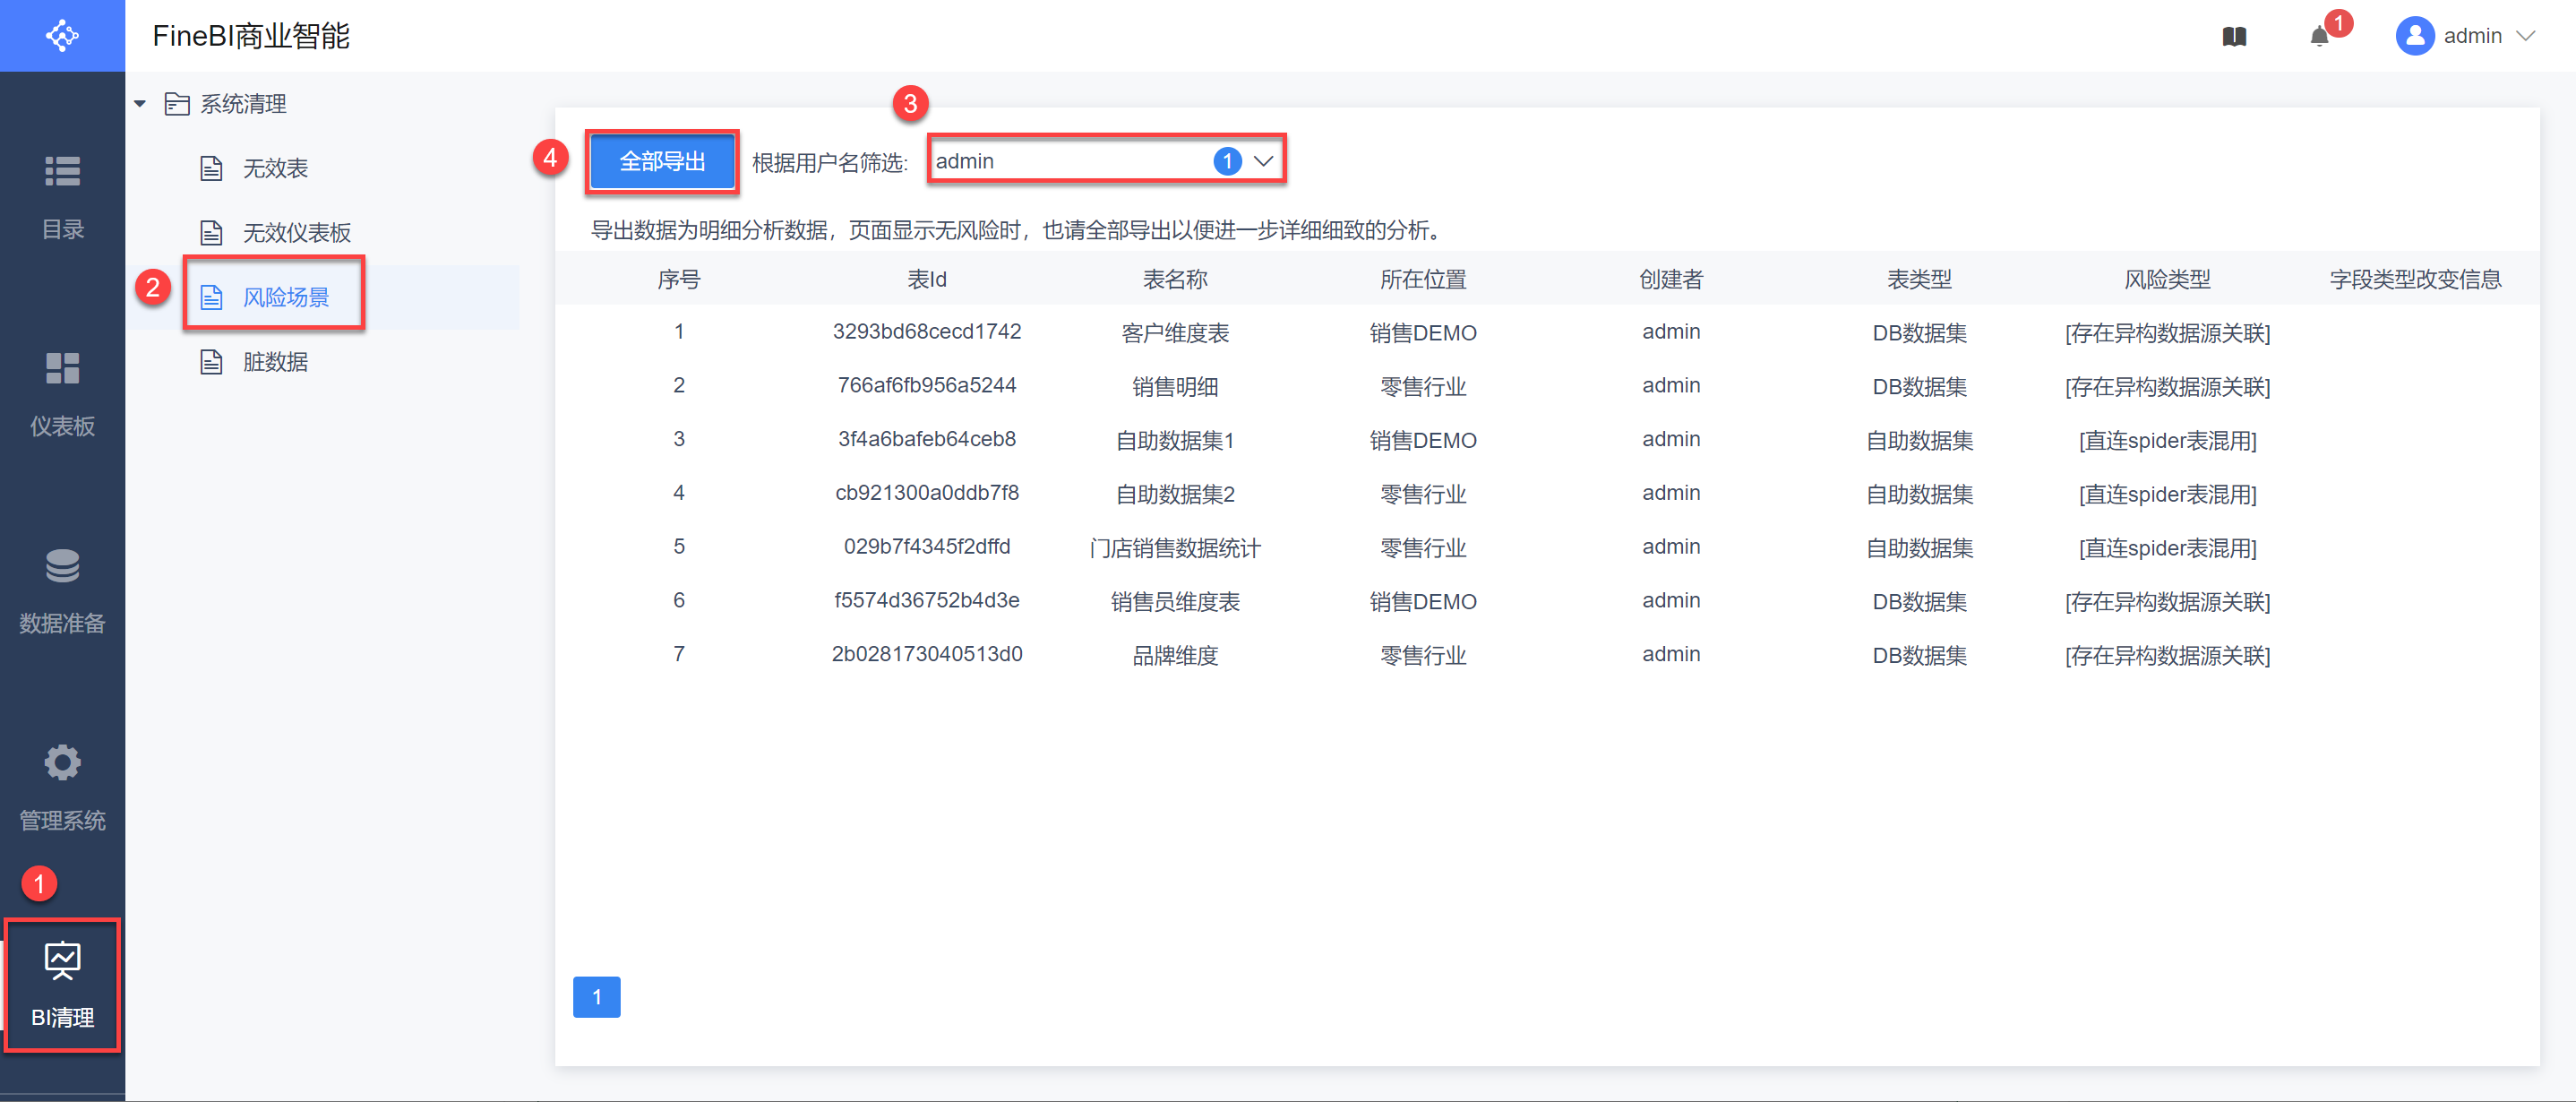Click the FineBI logo icon

[x=62, y=36]
